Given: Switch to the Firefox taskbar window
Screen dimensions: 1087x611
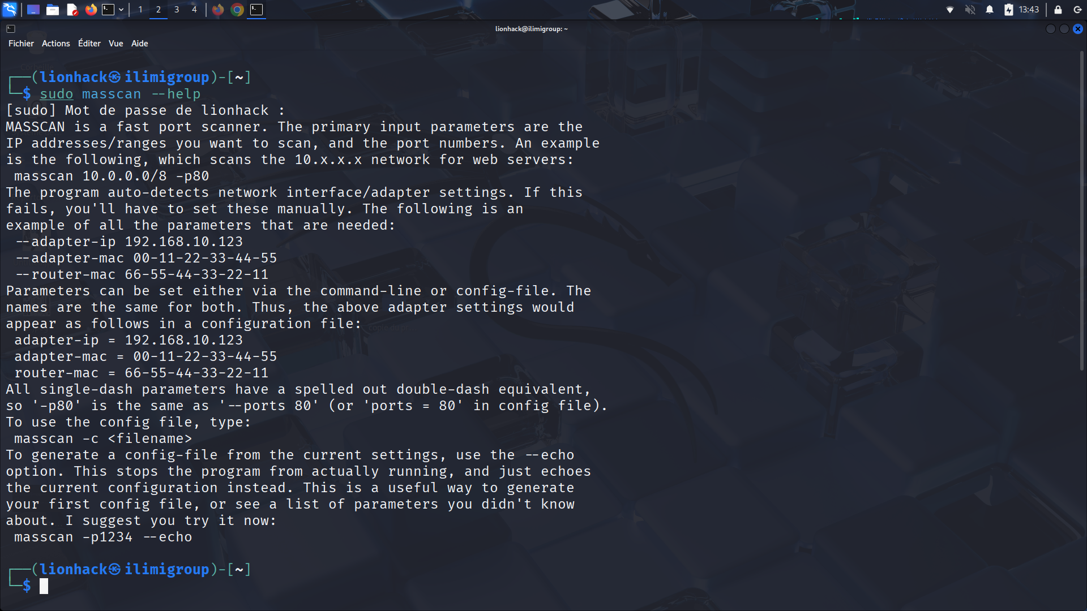Looking at the screenshot, I should [x=218, y=10].
